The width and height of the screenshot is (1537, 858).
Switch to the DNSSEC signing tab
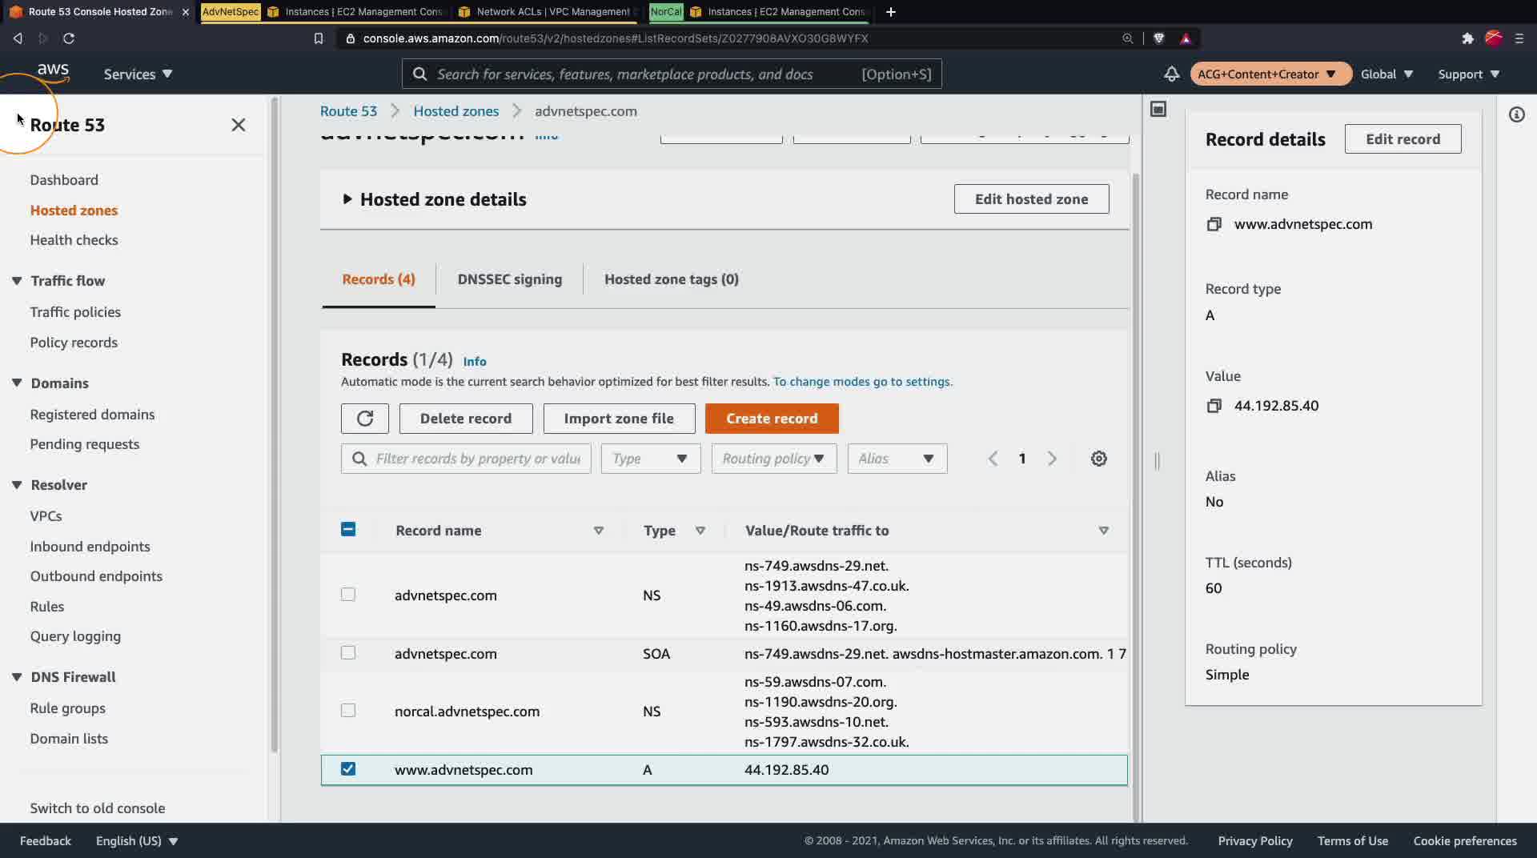[510, 279]
